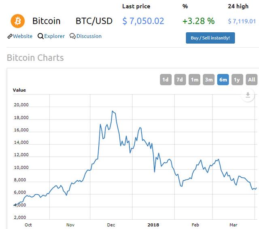Click the Bitcoin Charts heading
Viewport: 259px width, 229px height.
click(x=35, y=58)
